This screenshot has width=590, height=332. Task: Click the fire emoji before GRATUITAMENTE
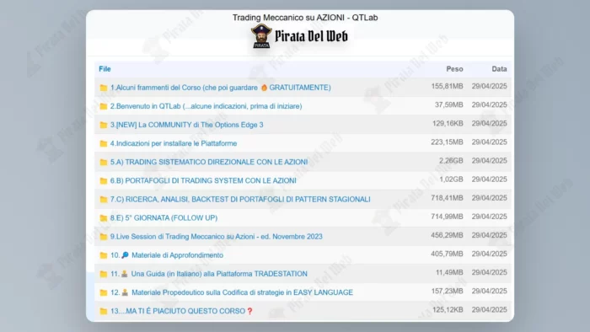pos(264,88)
